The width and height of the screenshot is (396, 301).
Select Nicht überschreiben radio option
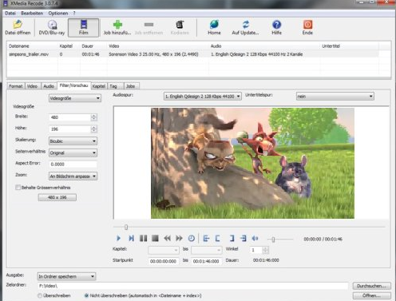pos(86,295)
